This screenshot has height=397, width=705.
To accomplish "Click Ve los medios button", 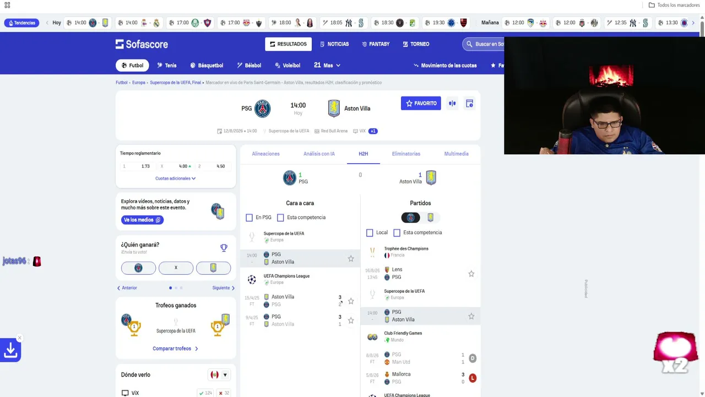I will [142, 220].
